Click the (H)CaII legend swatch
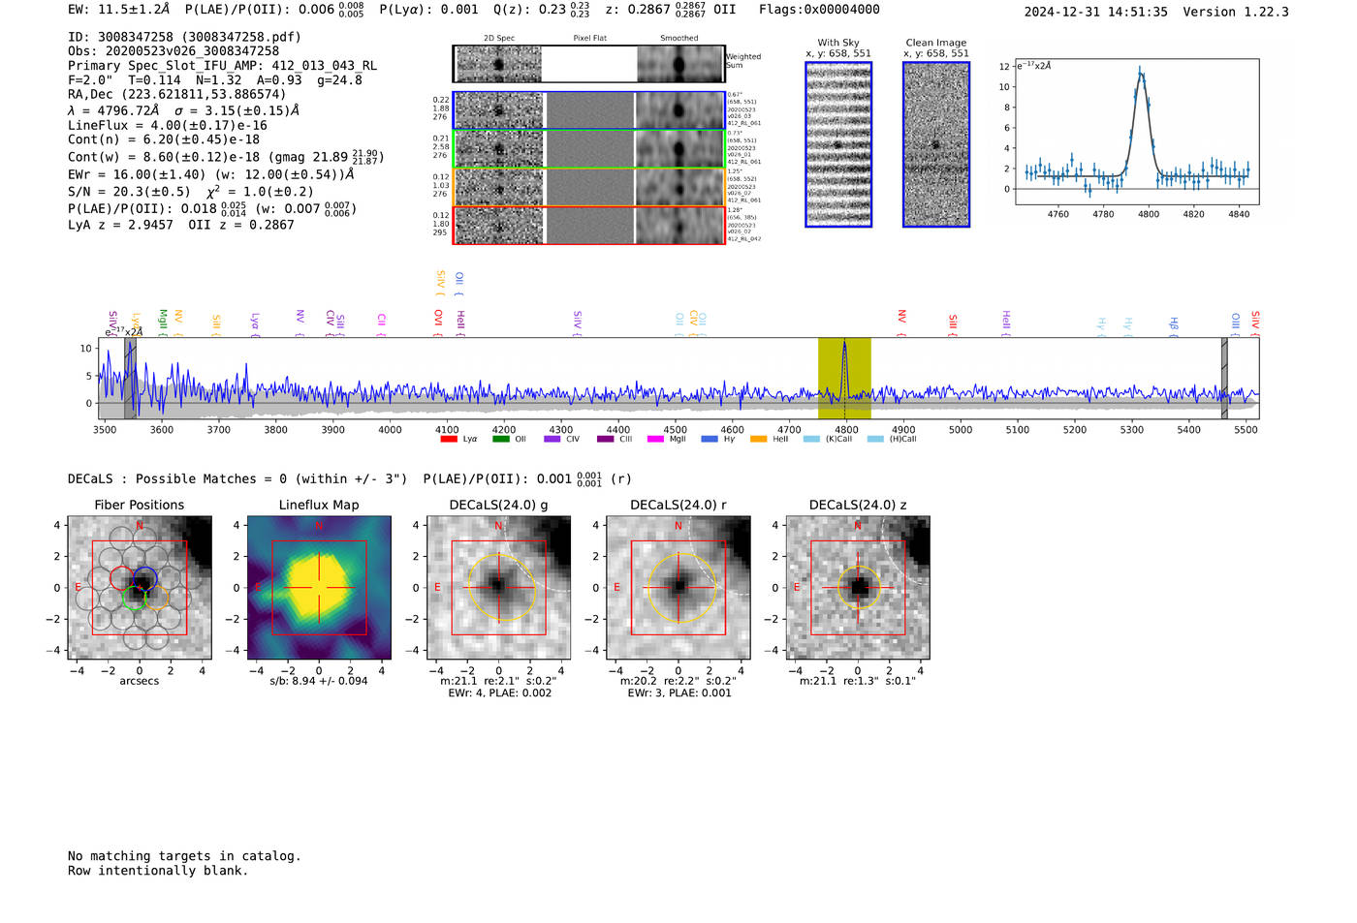Image resolution: width=1357 pixels, height=923 pixels. 875,439
